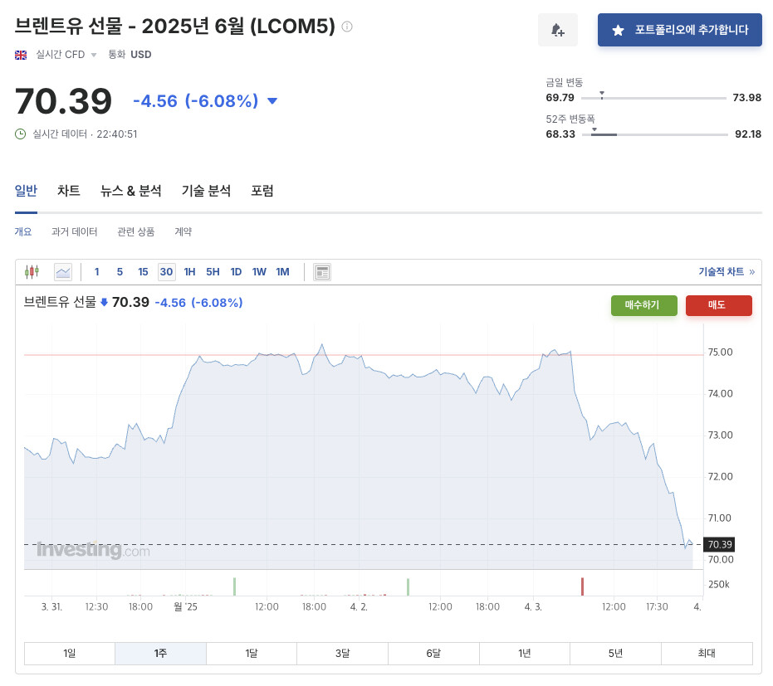This screenshot has width=773, height=686.
Task: Click the info icon beside LCOM5 title
Action: (x=347, y=27)
